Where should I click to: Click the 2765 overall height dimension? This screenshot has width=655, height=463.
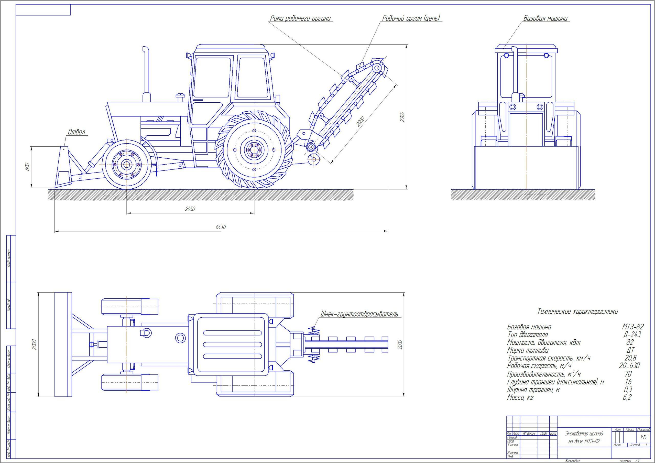click(402, 117)
